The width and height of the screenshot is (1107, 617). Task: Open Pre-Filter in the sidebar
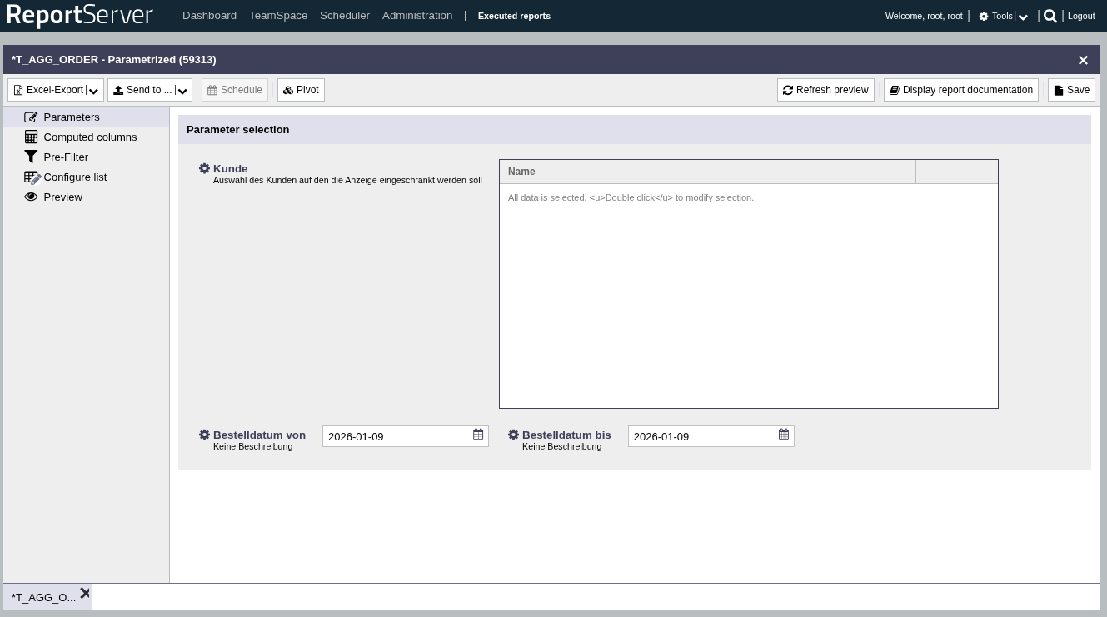(66, 157)
